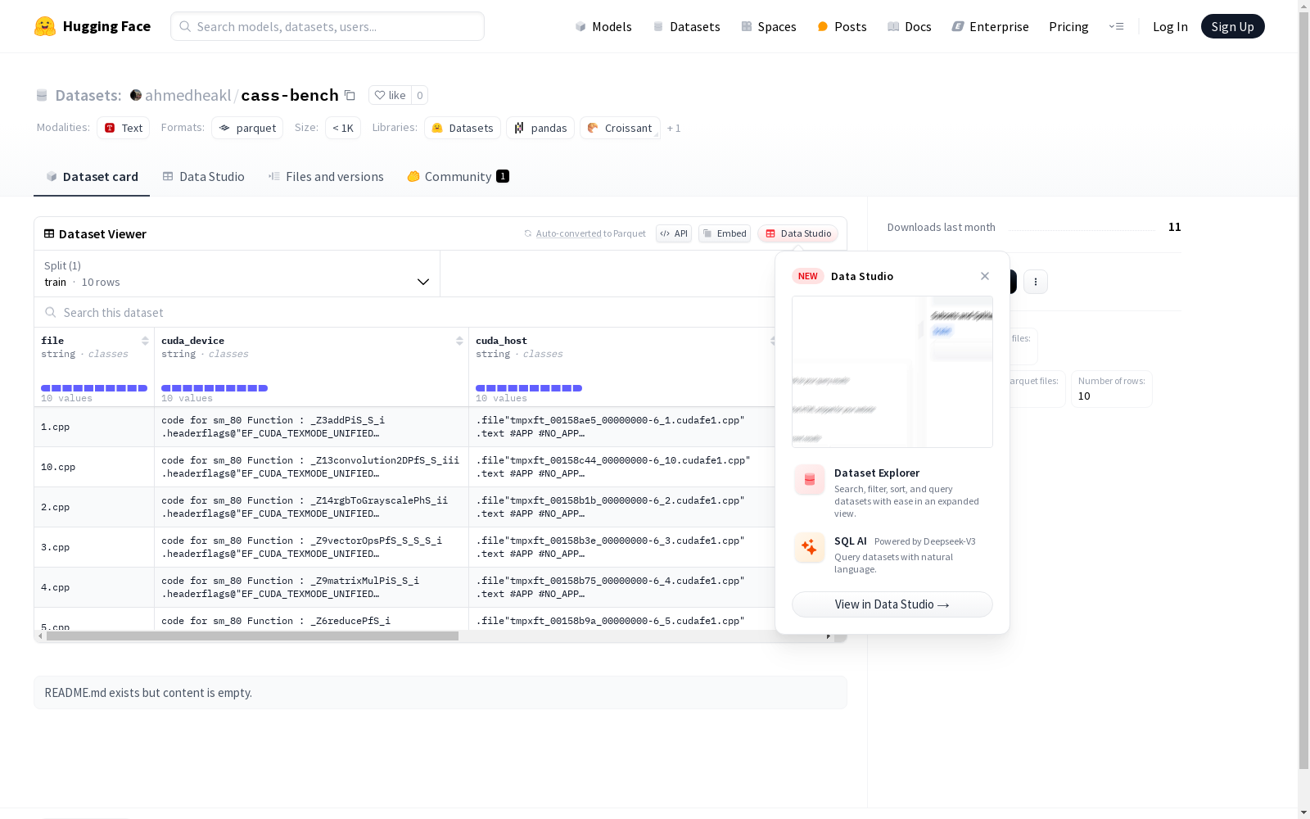The width and height of the screenshot is (1310, 819).
Task: Sort by the file column
Action: coord(145,341)
